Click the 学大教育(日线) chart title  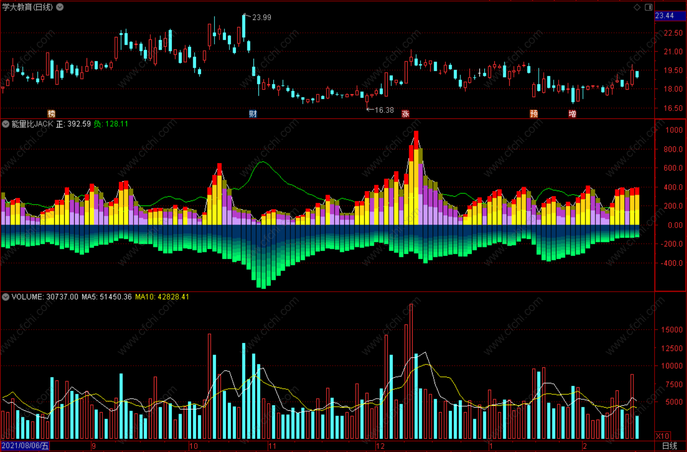(27, 7)
